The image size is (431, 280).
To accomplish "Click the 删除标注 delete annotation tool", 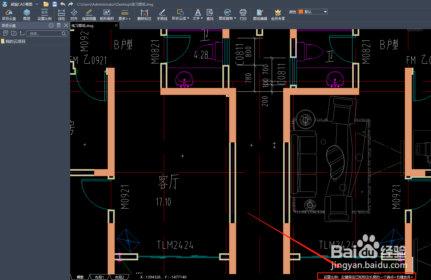I will [144, 15].
